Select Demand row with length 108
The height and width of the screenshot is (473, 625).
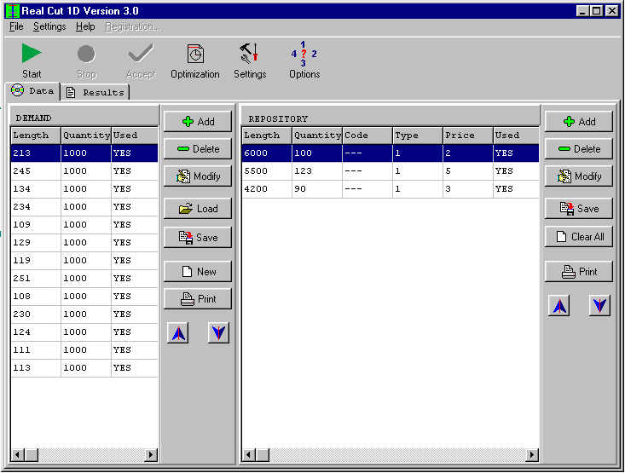point(84,297)
